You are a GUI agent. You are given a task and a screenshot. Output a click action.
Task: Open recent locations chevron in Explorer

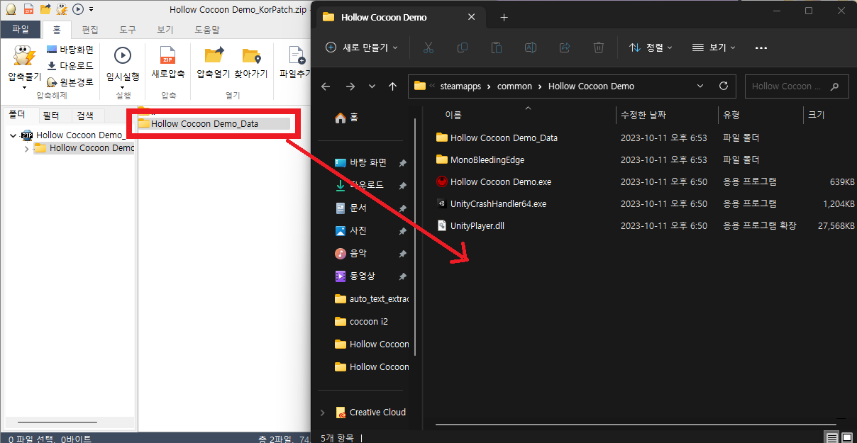[372, 86]
